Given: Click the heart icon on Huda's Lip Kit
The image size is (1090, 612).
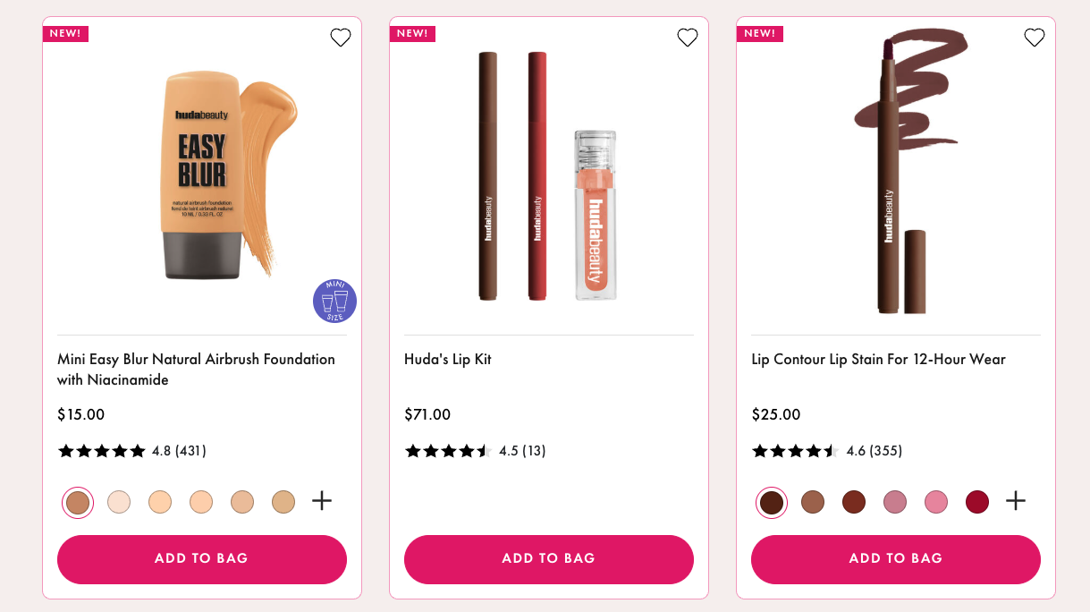Looking at the screenshot, I should coord(688,38).
